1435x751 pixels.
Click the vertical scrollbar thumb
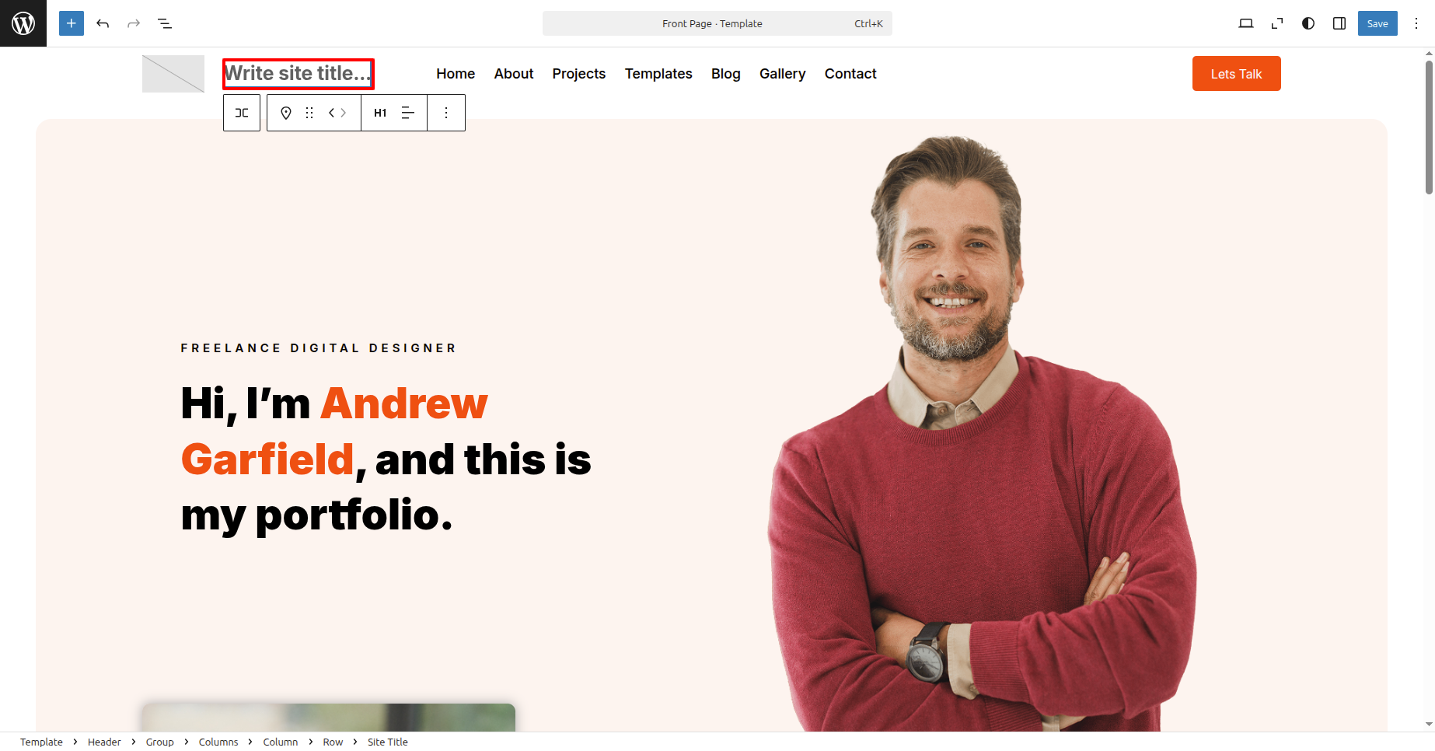tap(1429, 127)
